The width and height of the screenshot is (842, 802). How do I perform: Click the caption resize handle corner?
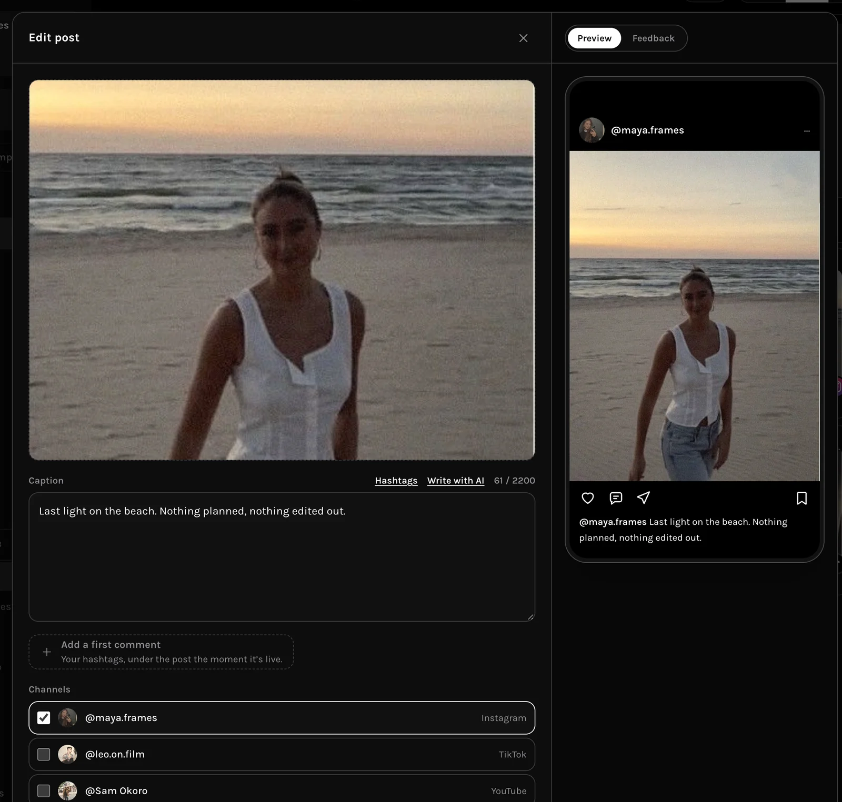(x=530, y=617)
